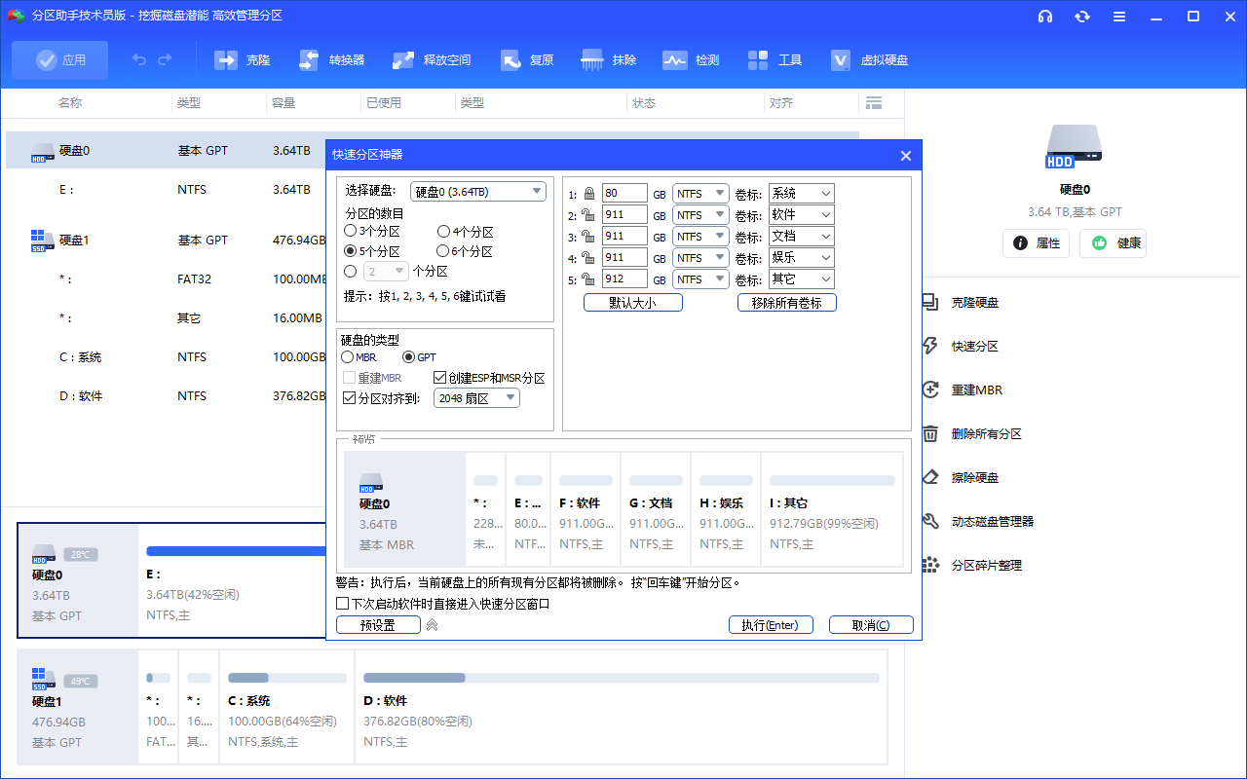Choose the MBR disk type radio button
Screen dimensions: 1247x779
click(x=348, y=357)
